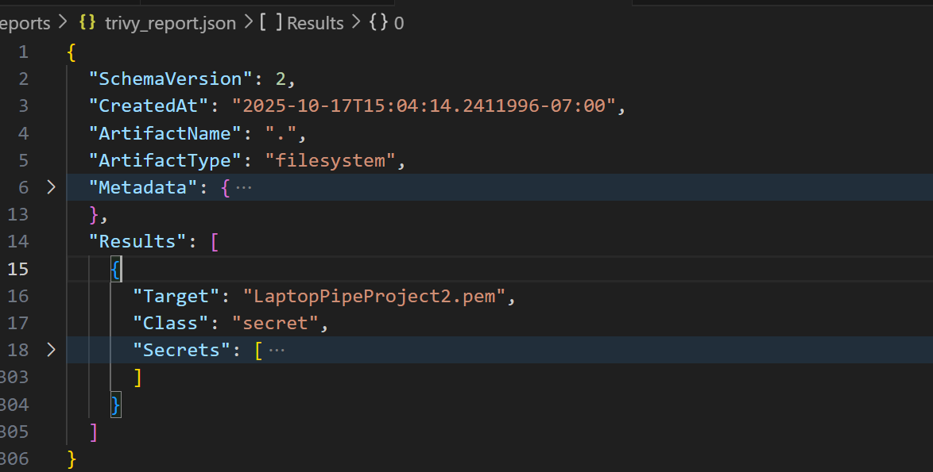Click the secret value on the Class line

(276, 322)
